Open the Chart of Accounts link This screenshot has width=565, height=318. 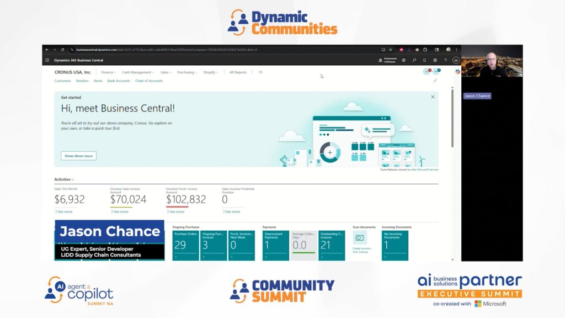tap(149, 81)
